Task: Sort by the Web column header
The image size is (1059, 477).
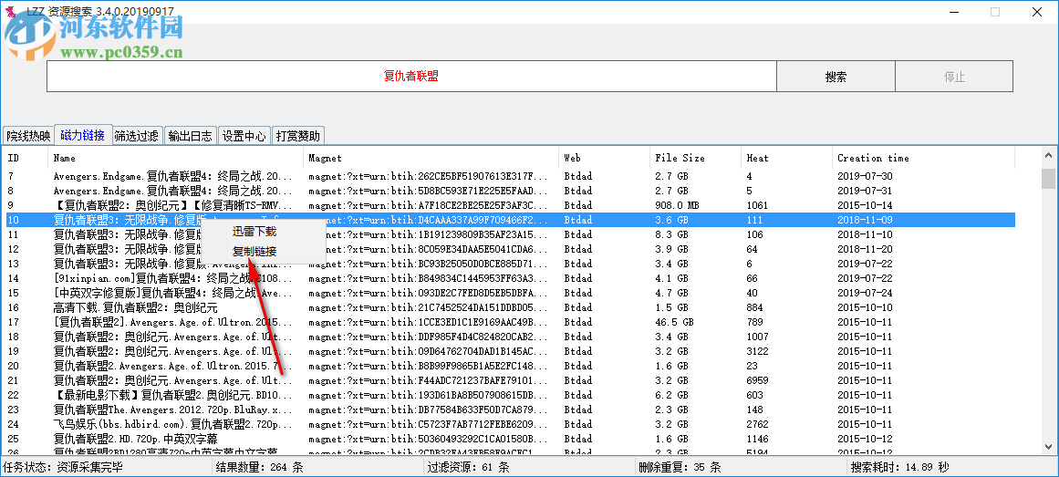Action: (x=605, y=158)
